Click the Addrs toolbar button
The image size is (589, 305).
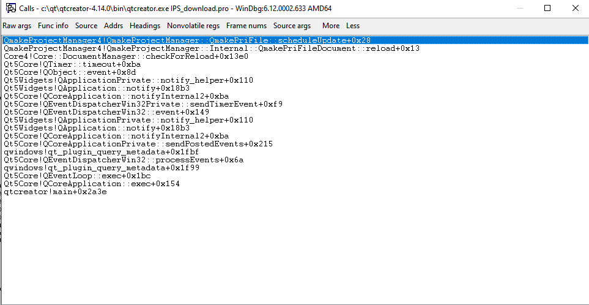coord(113,26)
